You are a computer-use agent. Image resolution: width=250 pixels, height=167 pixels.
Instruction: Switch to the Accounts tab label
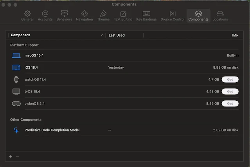point(45,19)
